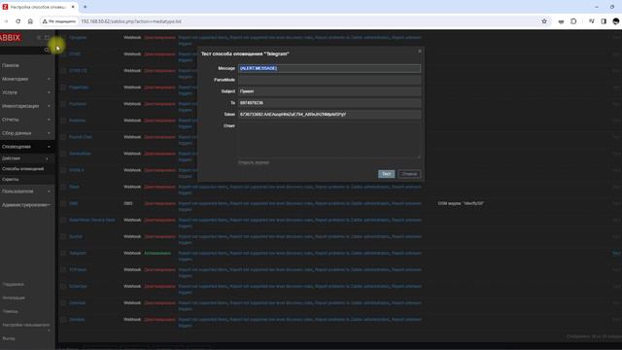
Task: Expand the Отчеты sidebar section
Action: tap(26, 120)
